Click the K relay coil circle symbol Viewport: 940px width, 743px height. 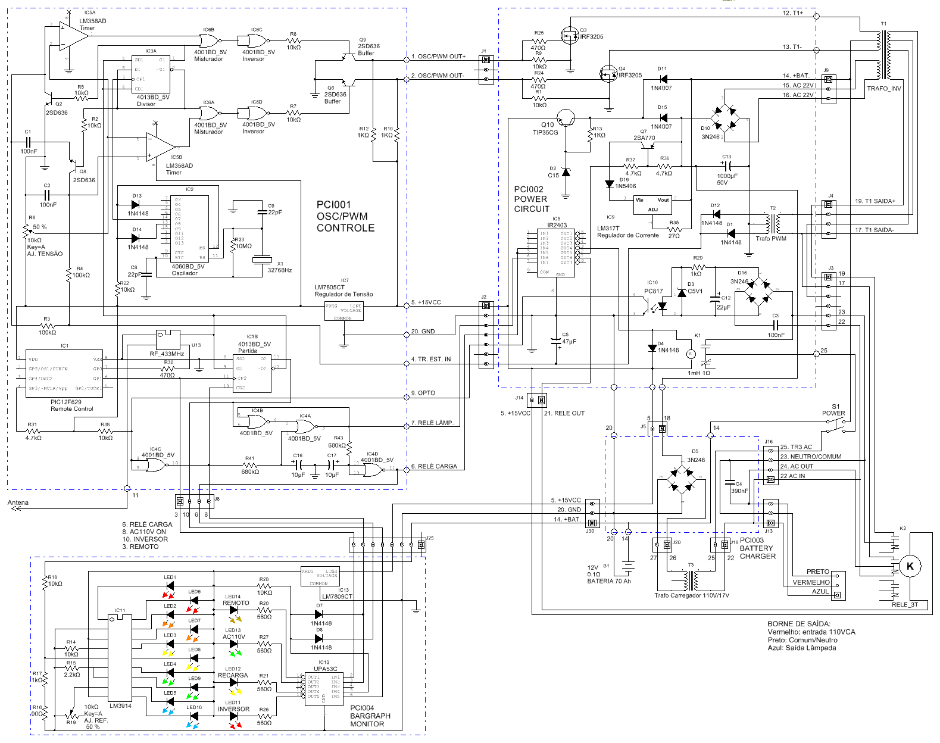click(910, 566)
